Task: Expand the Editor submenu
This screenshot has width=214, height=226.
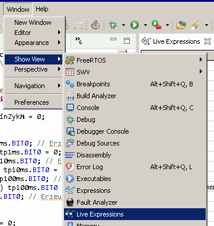Action: pyautogui.click(x=33, y=33)
